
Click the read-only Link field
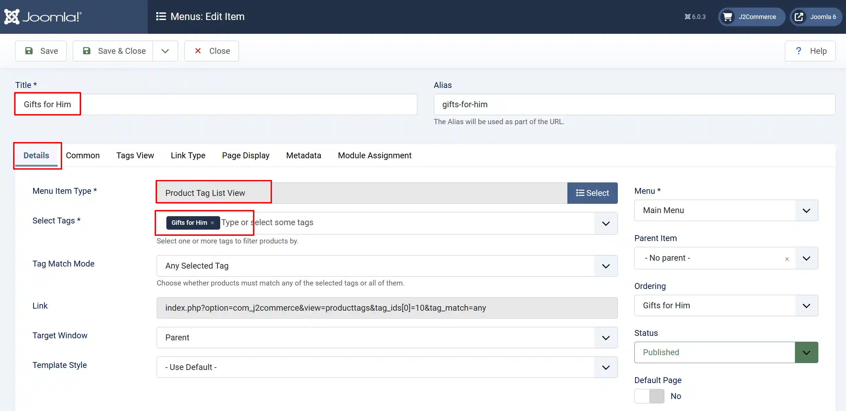pos(387,308)
